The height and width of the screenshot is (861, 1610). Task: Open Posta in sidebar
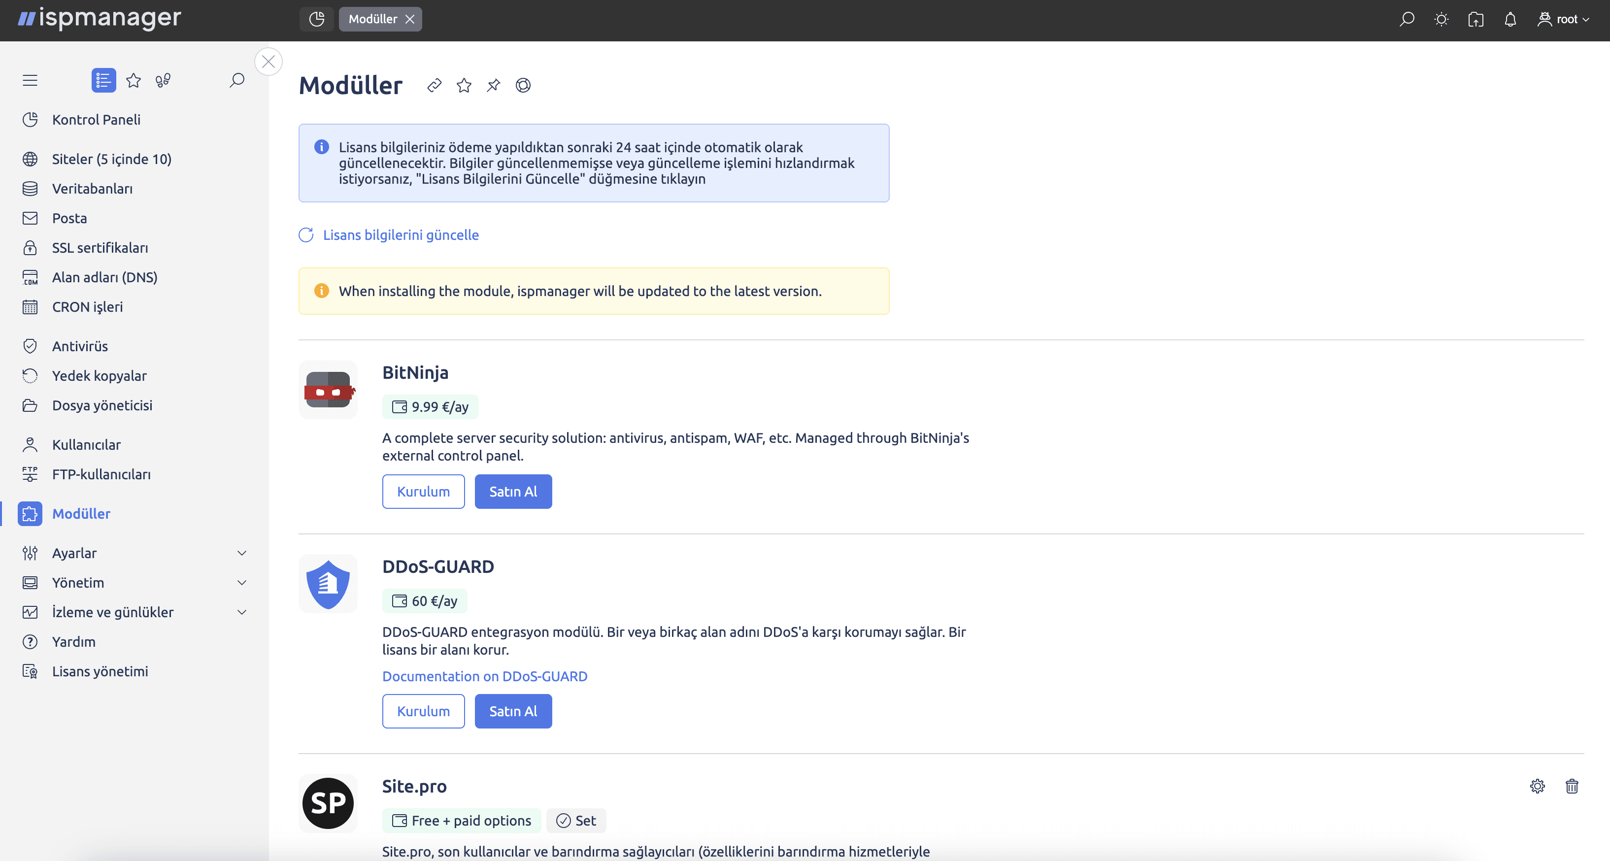(x=69, y=218)
